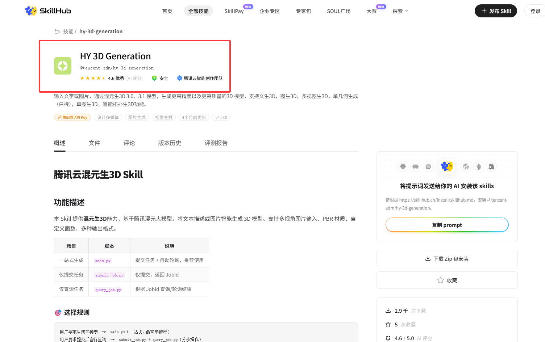Viewport: 545px width, 342px height.
Task: Click the 说明 table column header
Action: point(170,246)
